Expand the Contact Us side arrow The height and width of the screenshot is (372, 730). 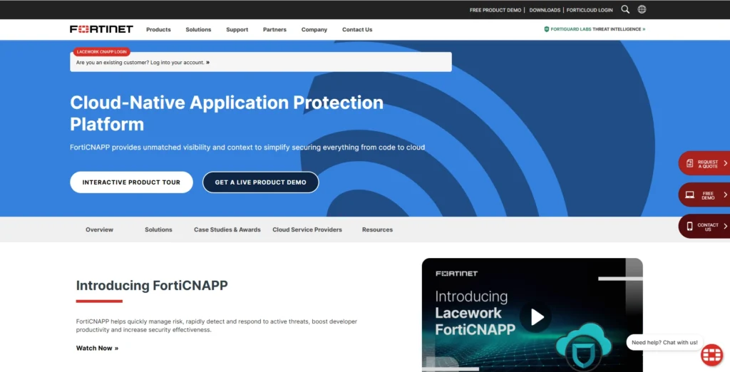pos(725,227)
